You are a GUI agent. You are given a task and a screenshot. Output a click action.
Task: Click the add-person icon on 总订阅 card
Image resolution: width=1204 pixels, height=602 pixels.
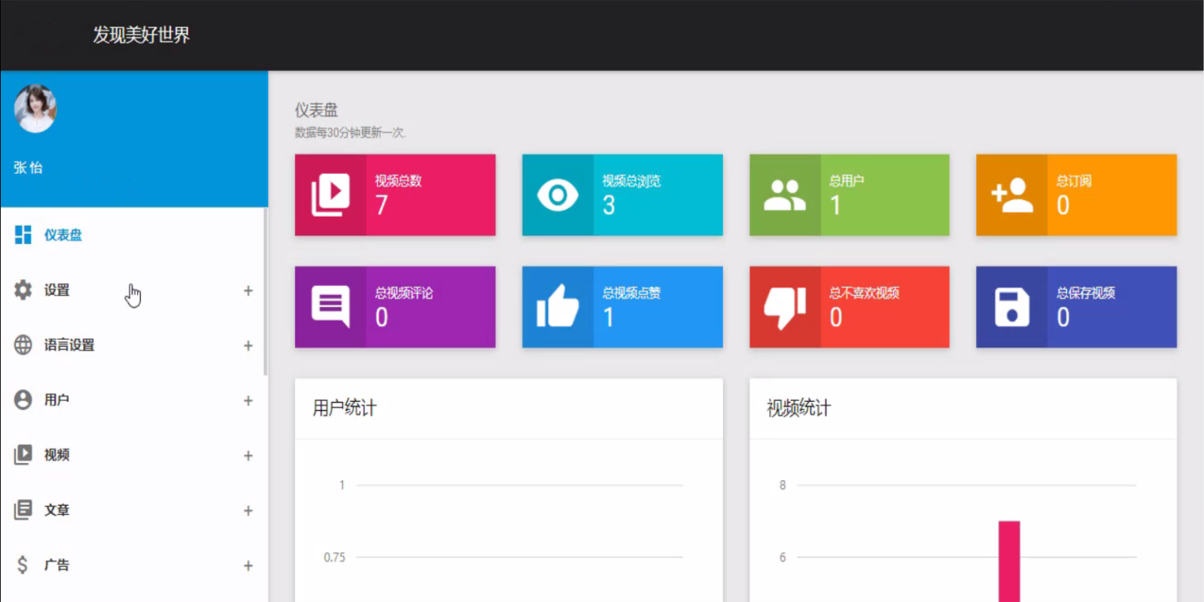1012,196
